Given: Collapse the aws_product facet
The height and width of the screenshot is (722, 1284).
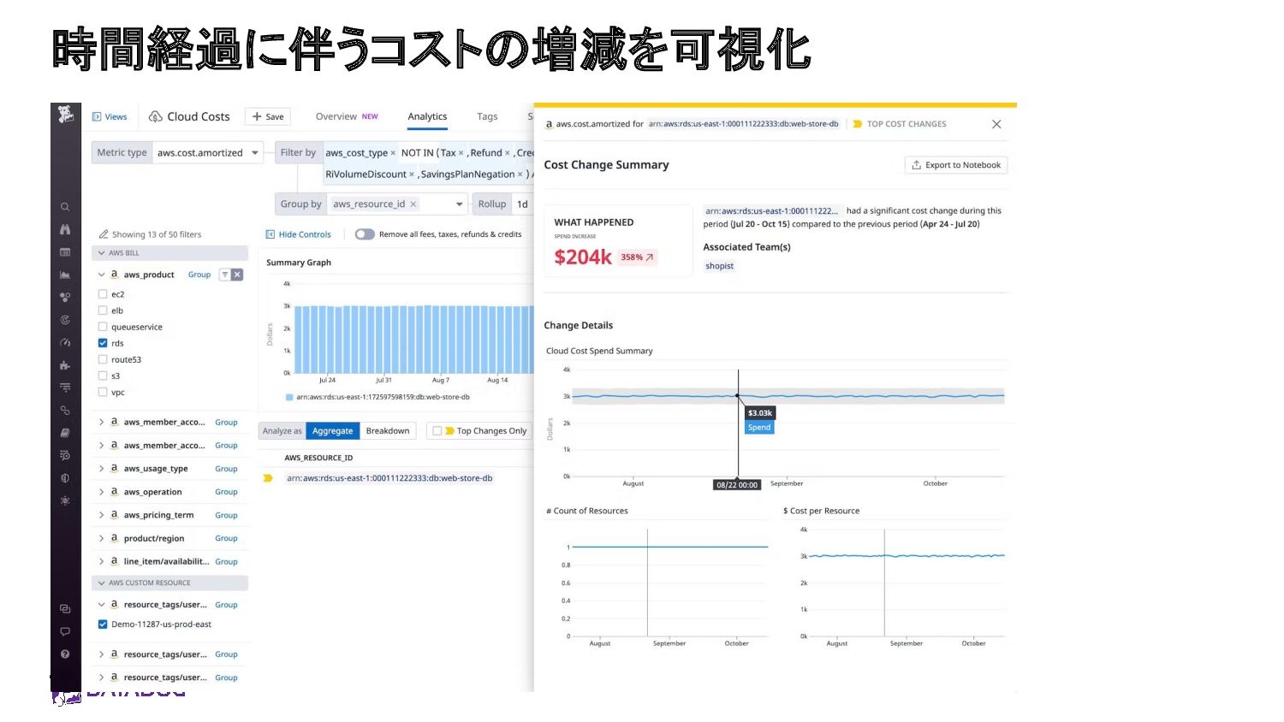Looking at the screenshot, I should pos(101,275).
